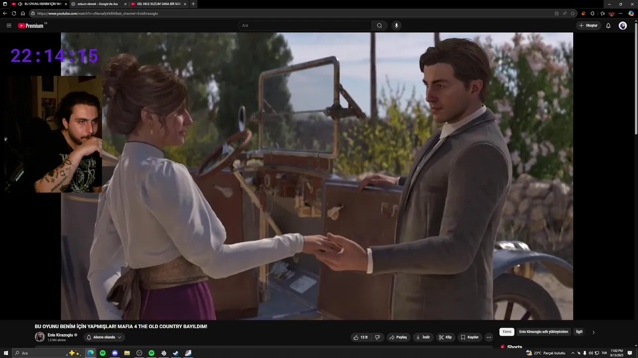
Task: Open Enis Kirazoglu channel avatar
Action: [39, 337]
